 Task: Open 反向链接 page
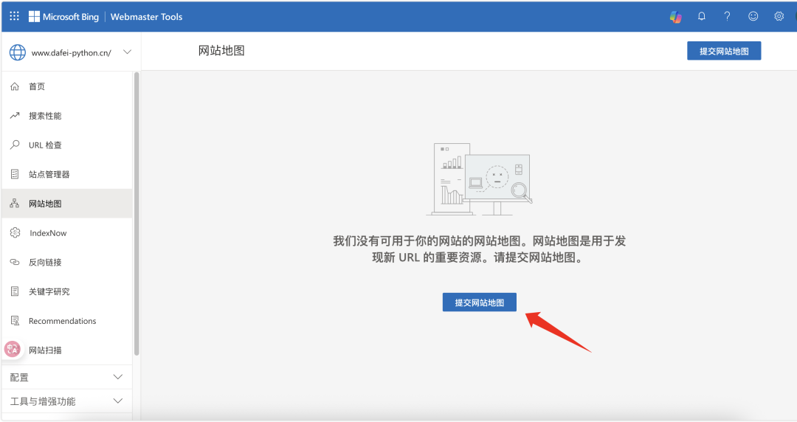[67, 263]
